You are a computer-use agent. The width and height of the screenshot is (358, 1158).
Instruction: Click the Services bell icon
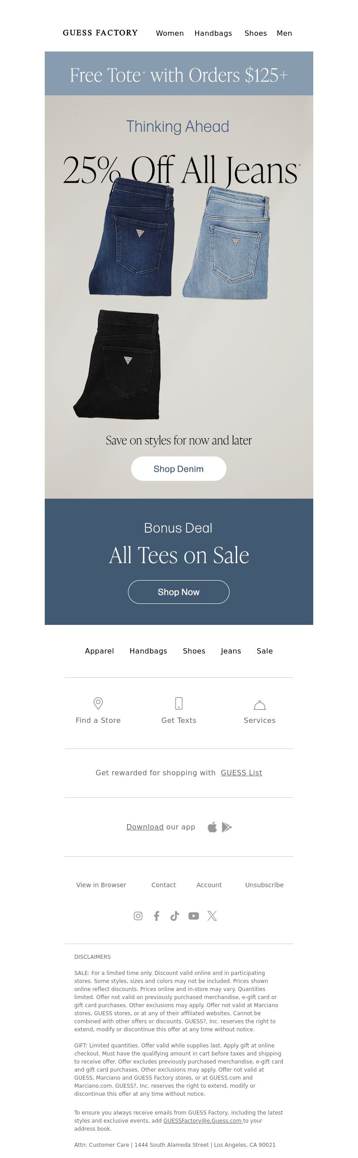pyautogui.click(x=260, y=705)
